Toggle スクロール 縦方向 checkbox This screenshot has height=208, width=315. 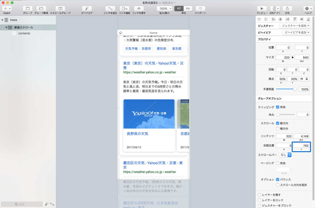pyautogui.click(x=277, y=123)
